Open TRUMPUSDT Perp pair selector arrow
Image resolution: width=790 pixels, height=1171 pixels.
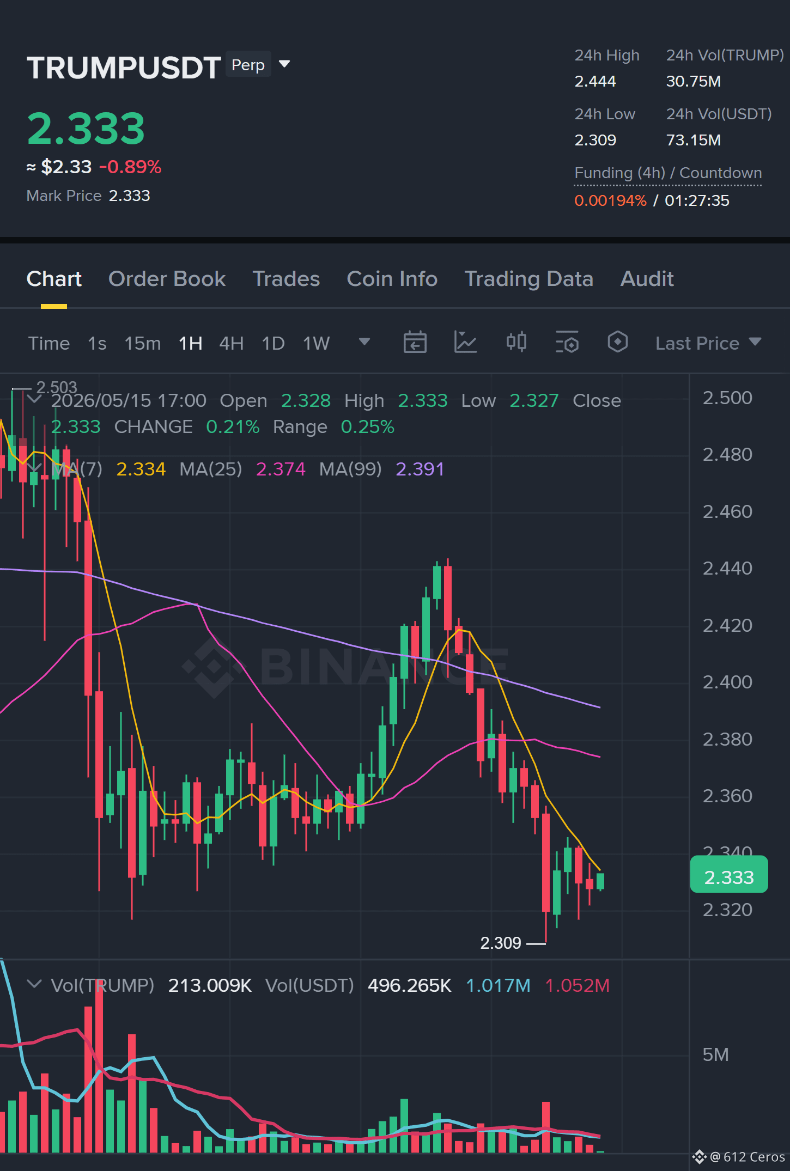[284, 64]
